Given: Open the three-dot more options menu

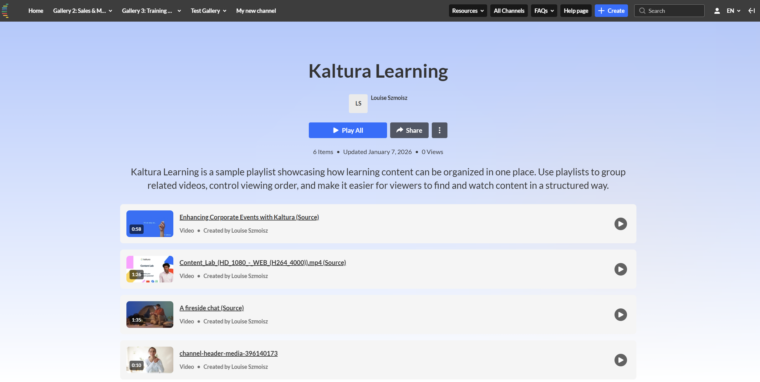Looking at the screenshot, I should (x=439, y=130).
